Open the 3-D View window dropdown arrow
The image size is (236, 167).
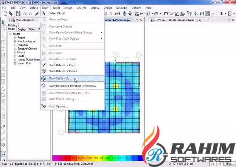(x=229, y=20)
